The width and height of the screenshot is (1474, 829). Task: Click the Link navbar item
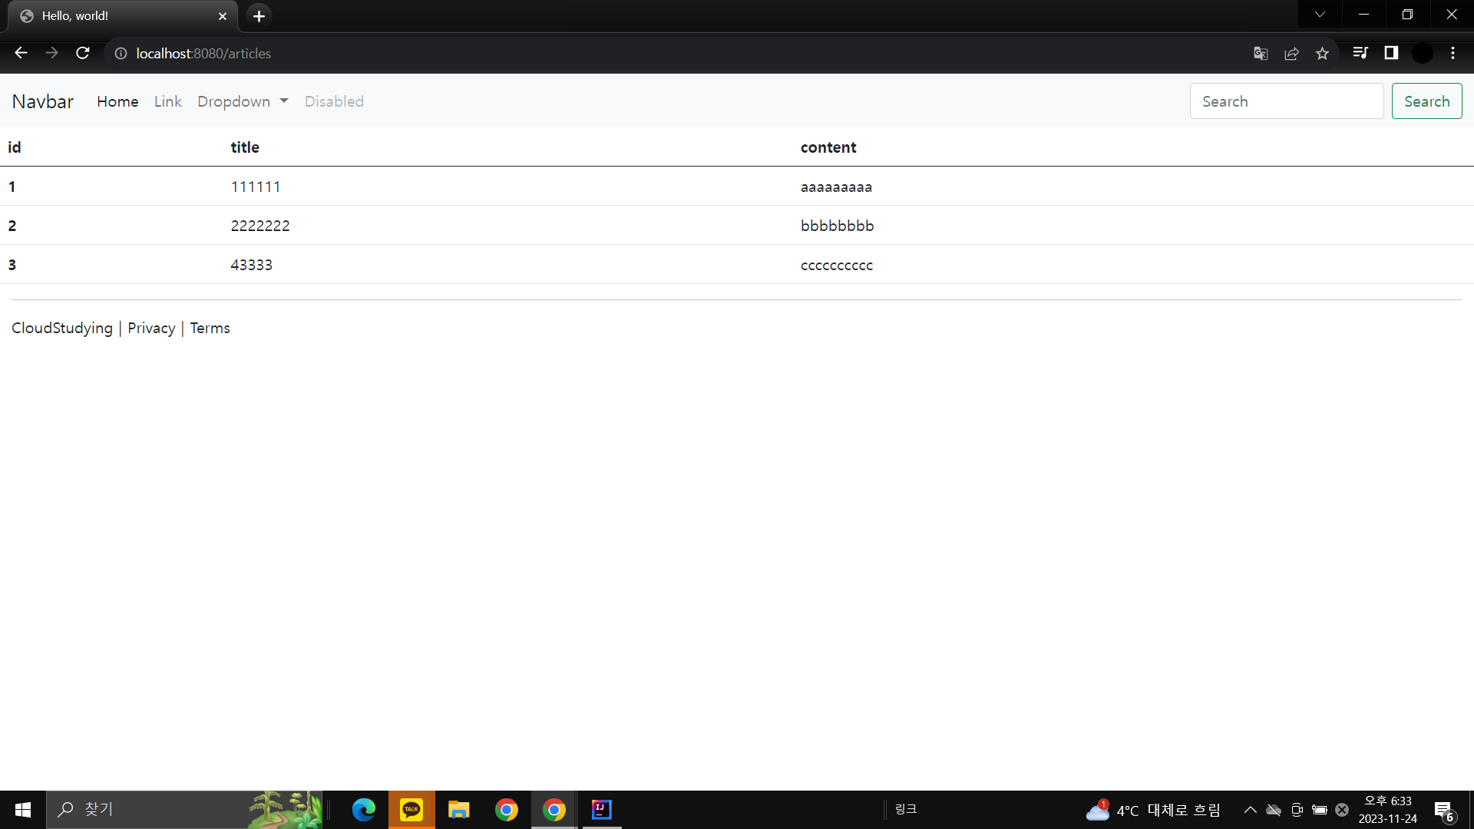[x=167, y=101]
